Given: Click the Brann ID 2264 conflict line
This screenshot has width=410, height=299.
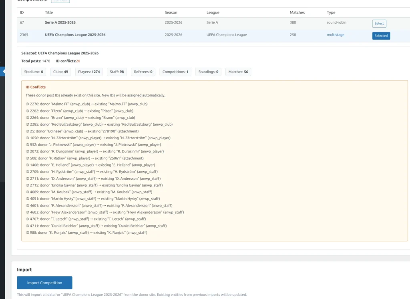Looking at the screenshot, I should (x=80, y=118).
